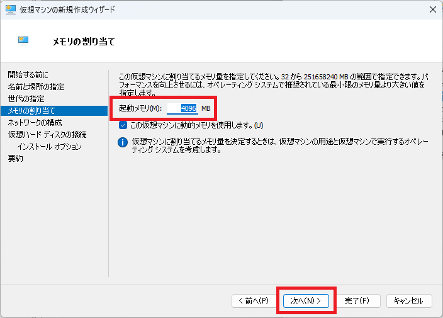
Task: Click the description text mentioning 251658240 MB
Action: [274, 84]
